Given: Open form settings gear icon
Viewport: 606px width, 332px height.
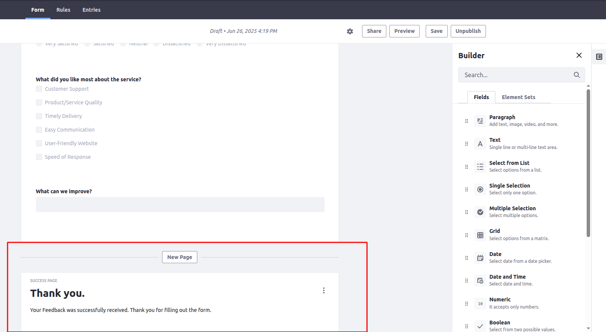Looking at the screenshot, I should 350,31.
